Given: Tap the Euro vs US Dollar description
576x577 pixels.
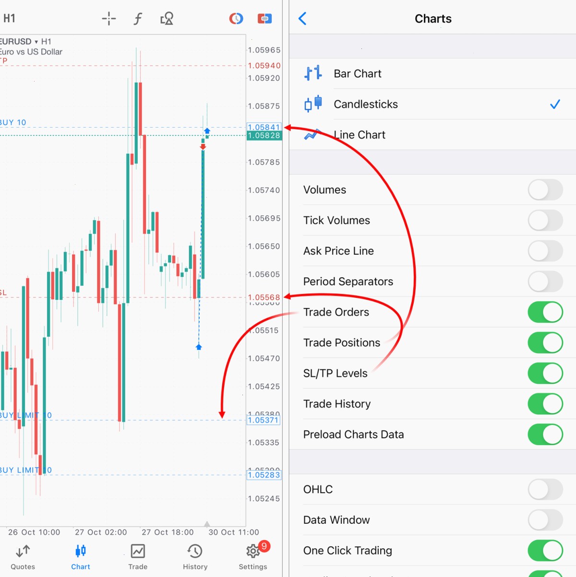Looking at the screenshot, I should 31,52.
